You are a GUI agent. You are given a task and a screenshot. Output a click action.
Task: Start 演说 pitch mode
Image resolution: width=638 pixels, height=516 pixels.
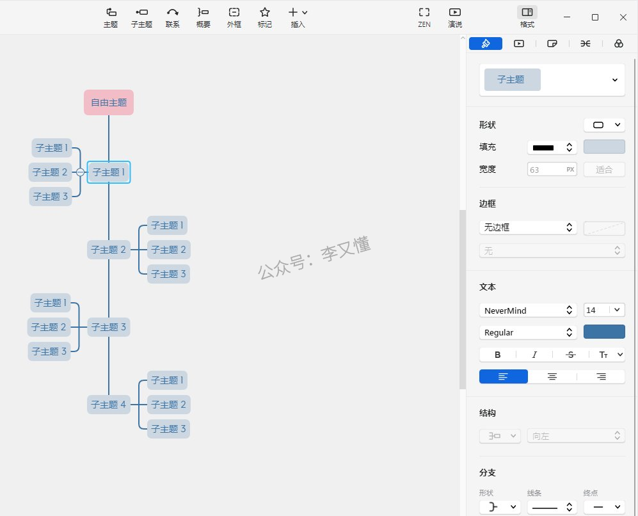(x=455, y=17)
